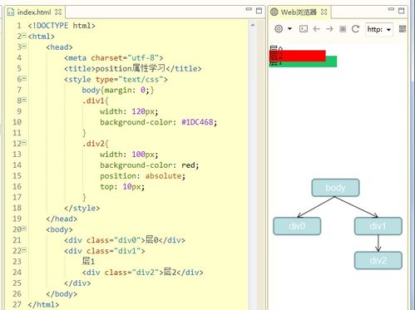Close the Web浏览器 tab
This screenshot has height=310, width=415.
point(324,12)
